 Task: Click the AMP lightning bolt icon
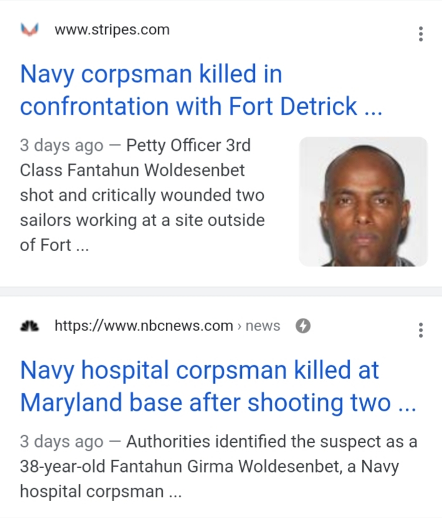303,325
